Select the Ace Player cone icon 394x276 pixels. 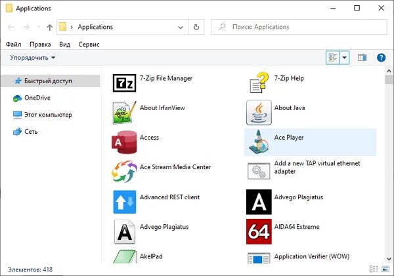(259, 142)
